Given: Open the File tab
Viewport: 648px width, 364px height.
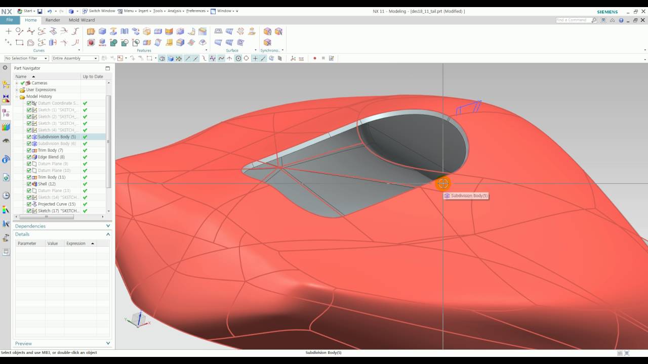Looking at the screenshot, I should click(x=10, y=20).
